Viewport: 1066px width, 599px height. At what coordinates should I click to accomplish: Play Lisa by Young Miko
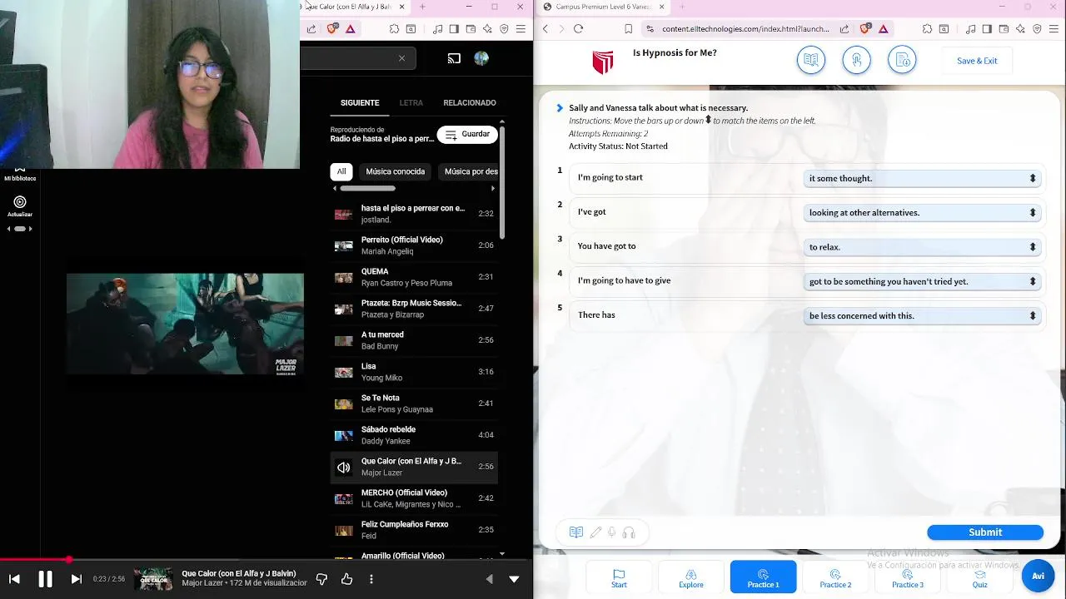click(414, 372)
